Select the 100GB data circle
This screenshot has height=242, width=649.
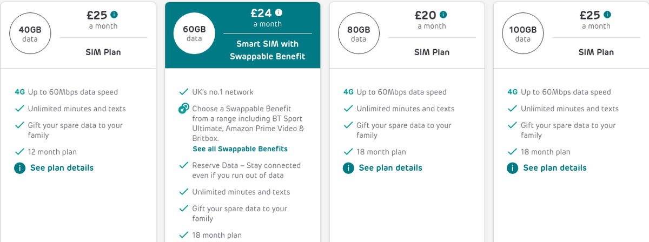point(523,34)
